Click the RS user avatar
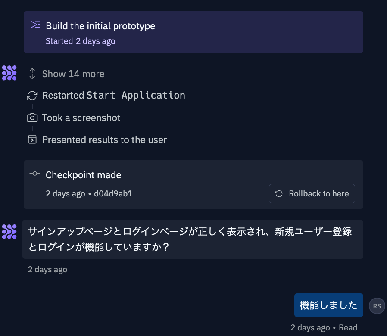 tap(377, 306)
